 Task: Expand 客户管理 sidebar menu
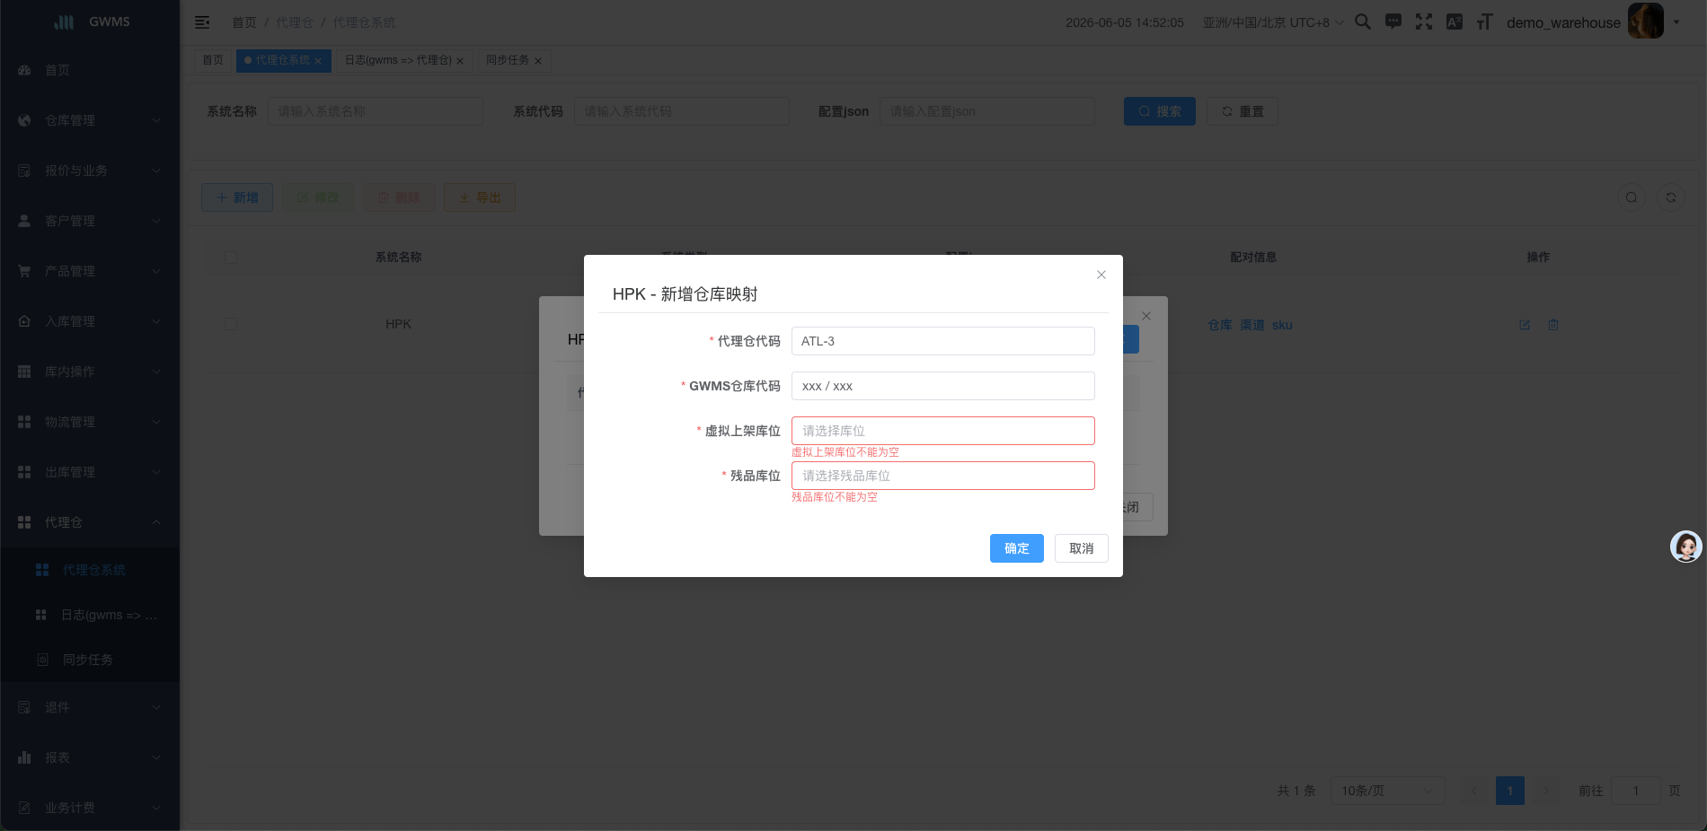point(90,221)
